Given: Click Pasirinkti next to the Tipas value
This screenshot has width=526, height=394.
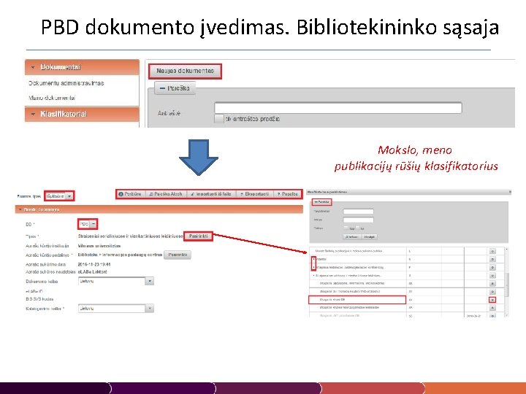Looking at the screenshot, I should [199, 236].
